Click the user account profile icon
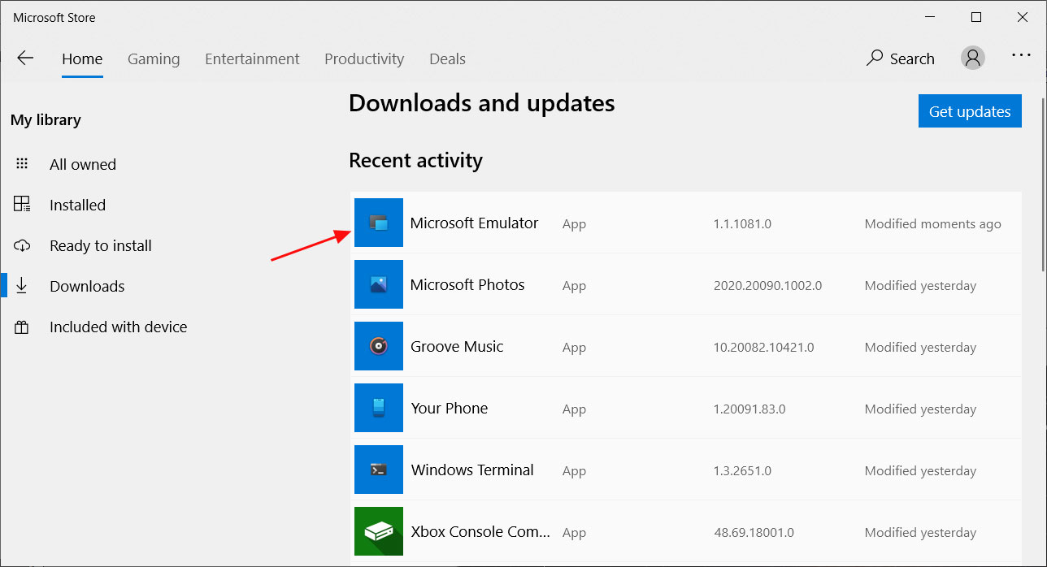1047x567 pixels. 973,58
